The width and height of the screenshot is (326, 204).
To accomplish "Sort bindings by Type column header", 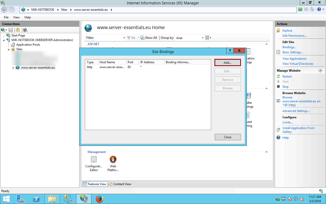I will pyautogui.click(x=92, y=62).
